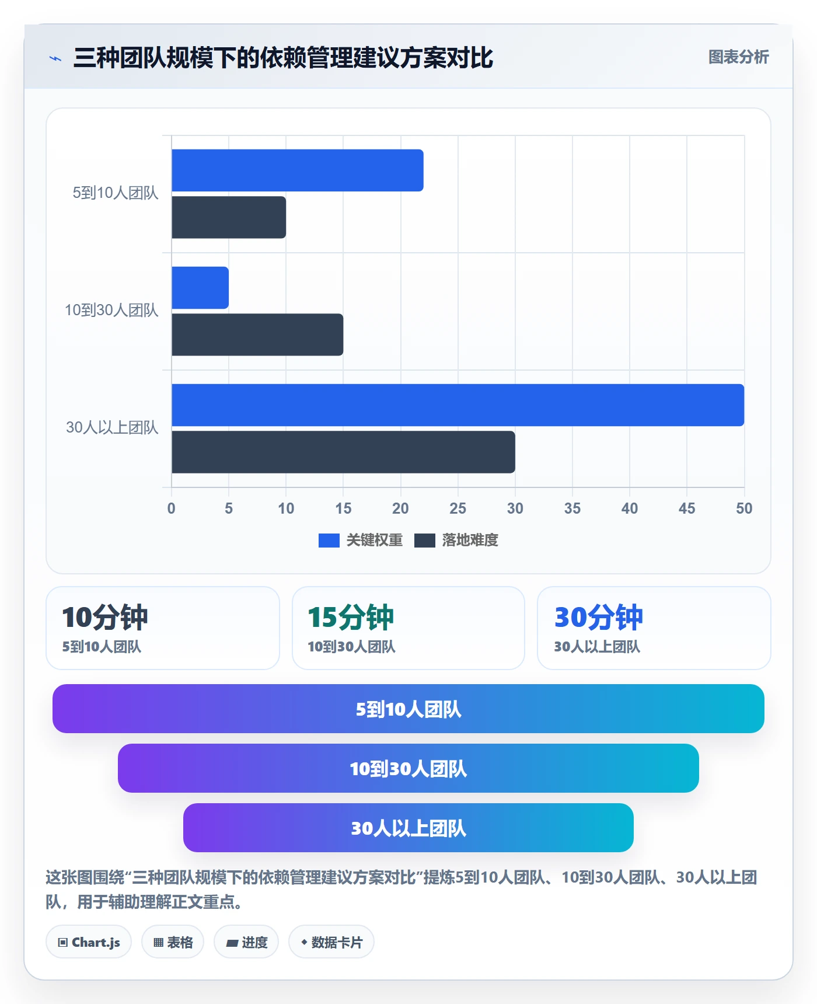Click the bar icon in 进度 chip

[x=232, y=943]
